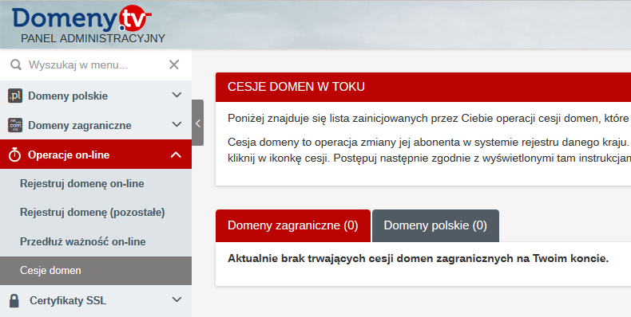631x317 pixels.
Task: Click the stopwatch icon for Operacje on-line
Action: click(15, 155)
